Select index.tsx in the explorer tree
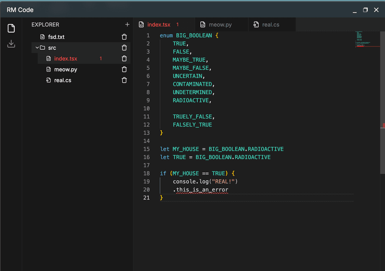This screenshot has width=385, height=271. pyautogui.click(x=66, y=59)
